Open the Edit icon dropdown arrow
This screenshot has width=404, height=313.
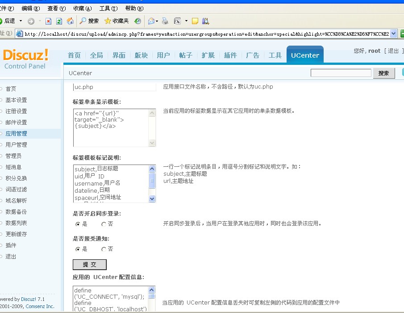tap(186, 21)
